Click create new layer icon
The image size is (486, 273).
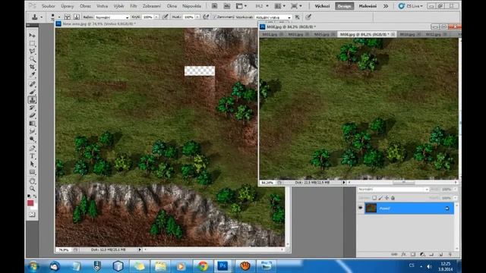pyautogui.click(x=440, y=254)
